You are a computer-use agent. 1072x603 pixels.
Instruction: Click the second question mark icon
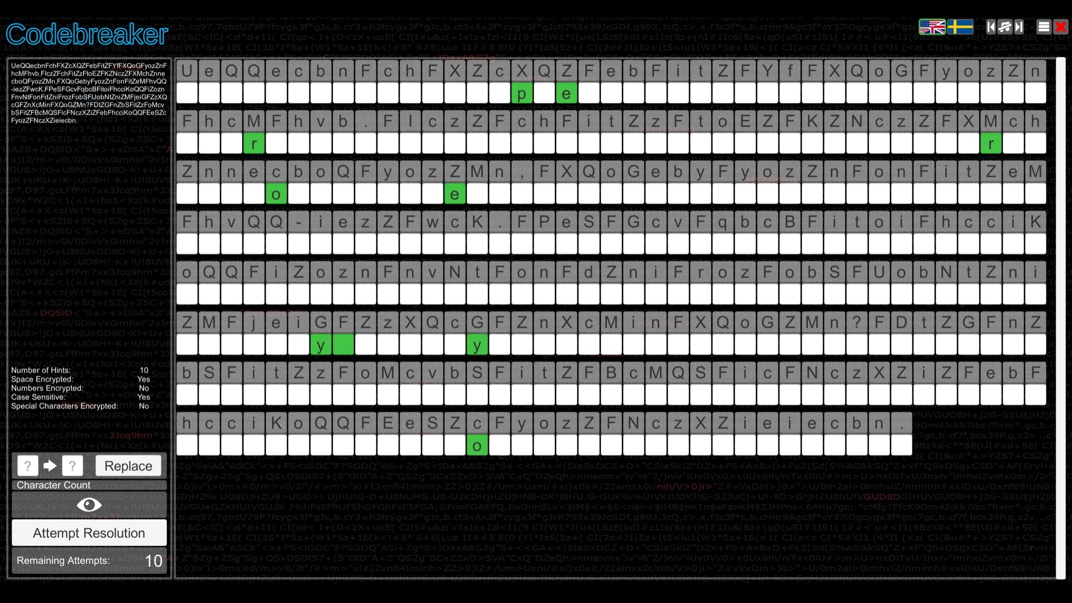click(x=72, y=465)
